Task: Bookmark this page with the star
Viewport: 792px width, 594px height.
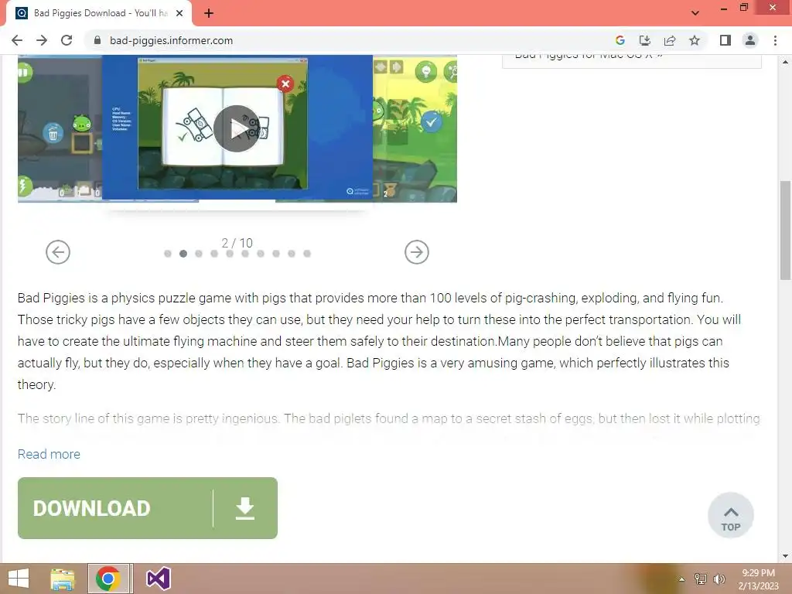Action: 695,40
